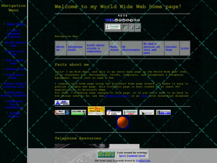Open 'Electronics Page' sidebar link
This screenshot has width=217, height=163.
click(15, 76)
